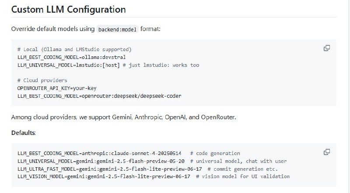Click the Custom LLM Configuration heading
Screen dimensions: 350x193
68,9
